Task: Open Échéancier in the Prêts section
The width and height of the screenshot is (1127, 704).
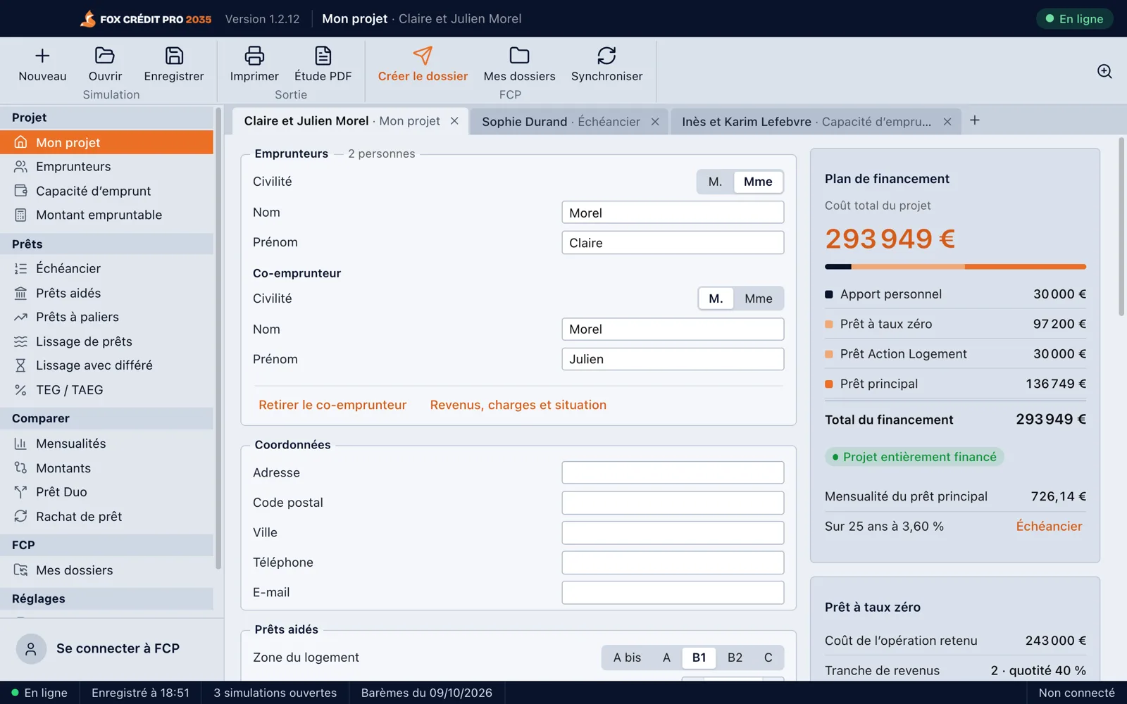Action: 107,268
